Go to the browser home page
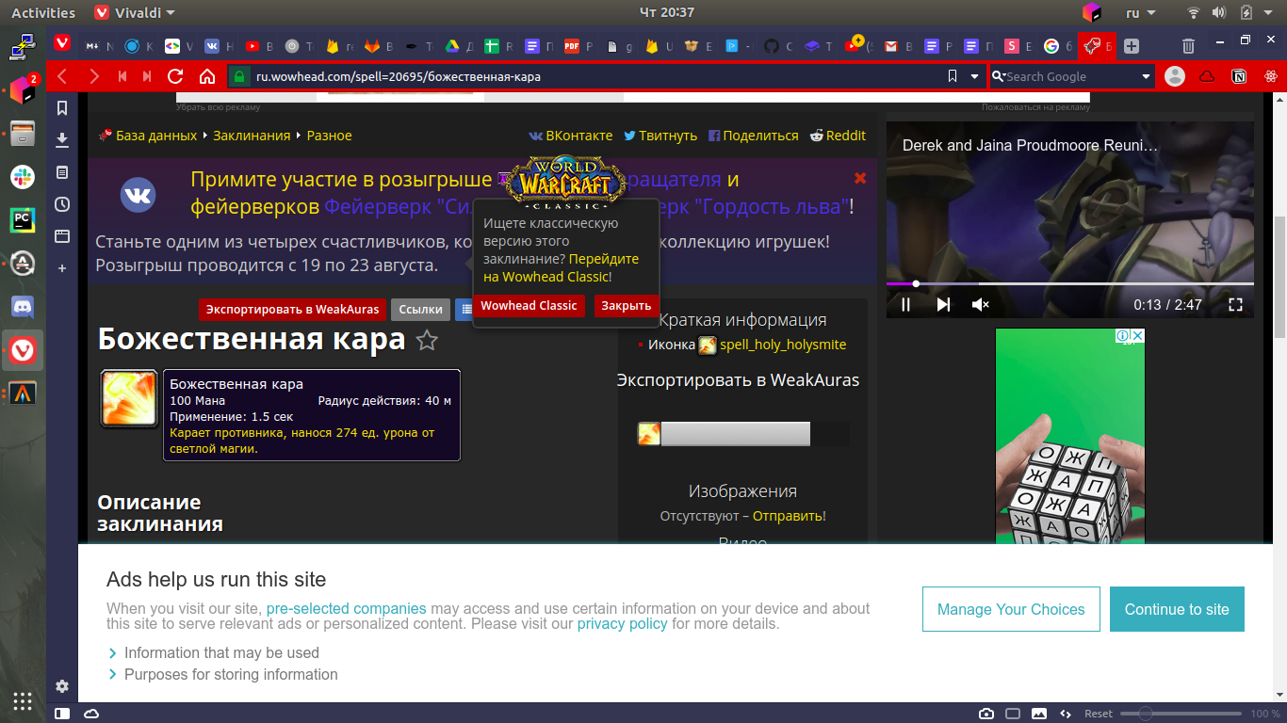This screenshot has height=723, width=1287. 207,76
